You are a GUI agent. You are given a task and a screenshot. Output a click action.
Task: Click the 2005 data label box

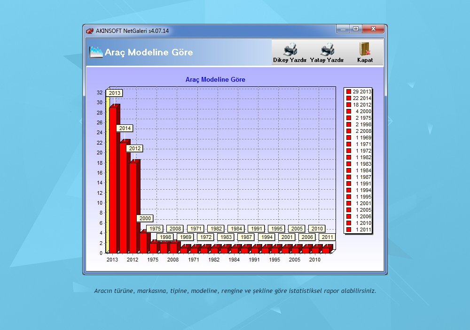tap(297, 229)
